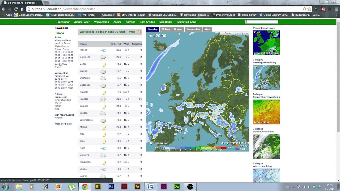Image resolution: width=340 pixels, height=191 pixels.
Task: Open the Foto & video menu
Action: tap(147, 22)
